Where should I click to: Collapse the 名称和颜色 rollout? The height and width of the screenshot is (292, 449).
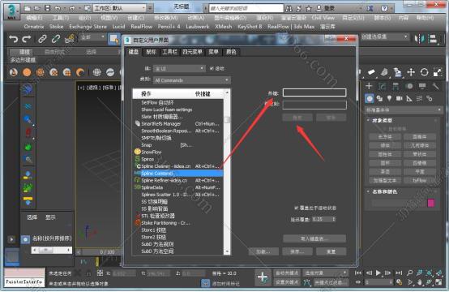coord(385,191)
